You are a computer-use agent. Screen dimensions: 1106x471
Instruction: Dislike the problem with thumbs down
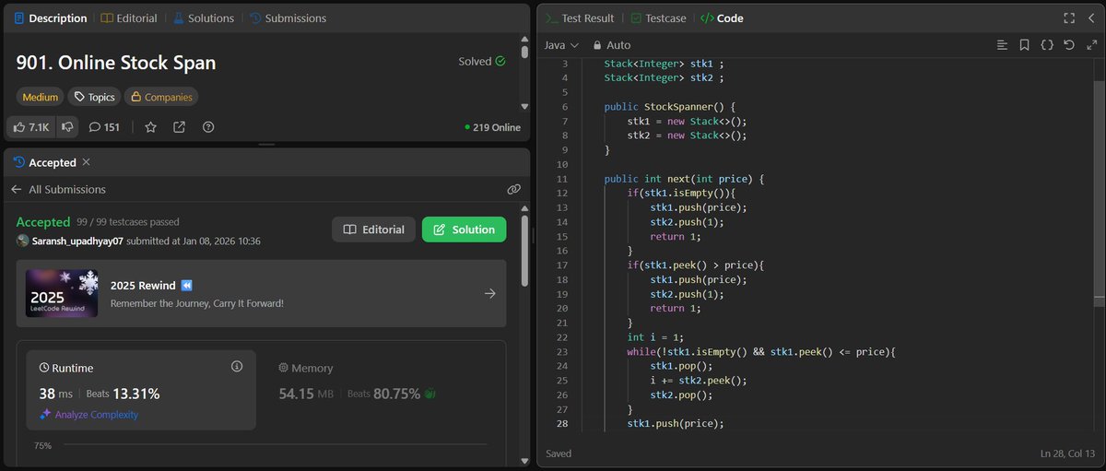click(67, 127)
